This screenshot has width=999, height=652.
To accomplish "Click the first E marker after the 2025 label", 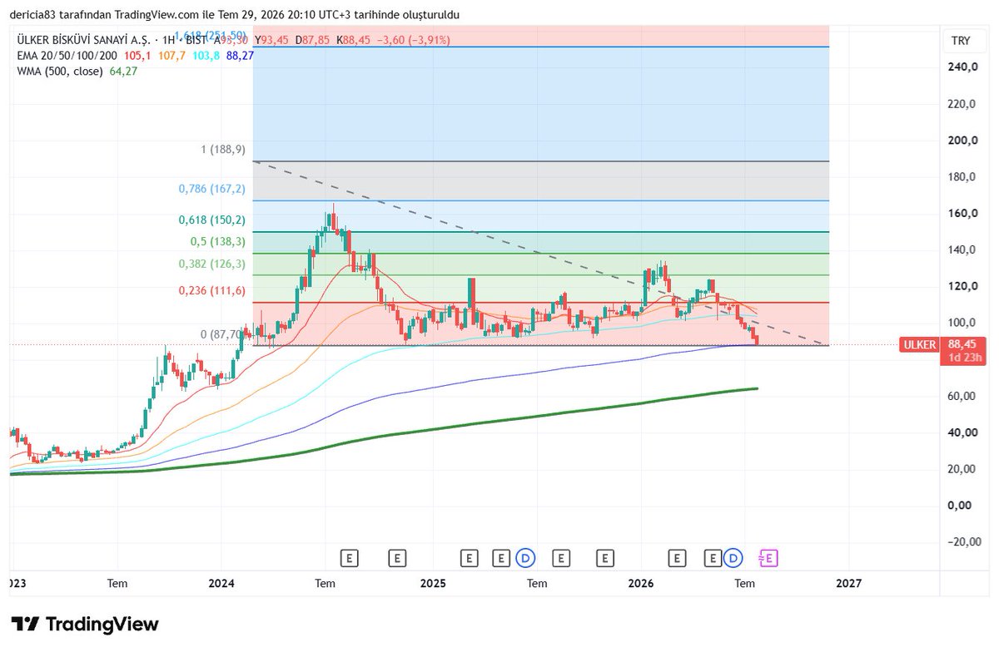I will coord(470,557).
